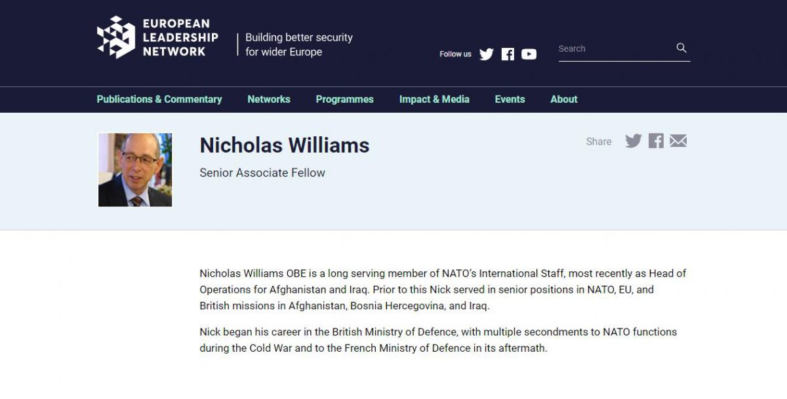Image resolution: width=787 pixels, height=399 pixels.
Task: Go to the Programmes menu item
Action: (x=344, y=100)
